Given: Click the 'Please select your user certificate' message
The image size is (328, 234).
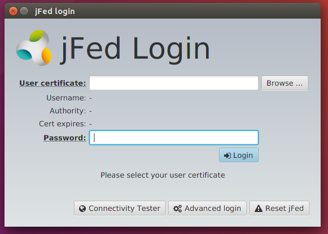Looking at the screenshot, I should point(163,175).
